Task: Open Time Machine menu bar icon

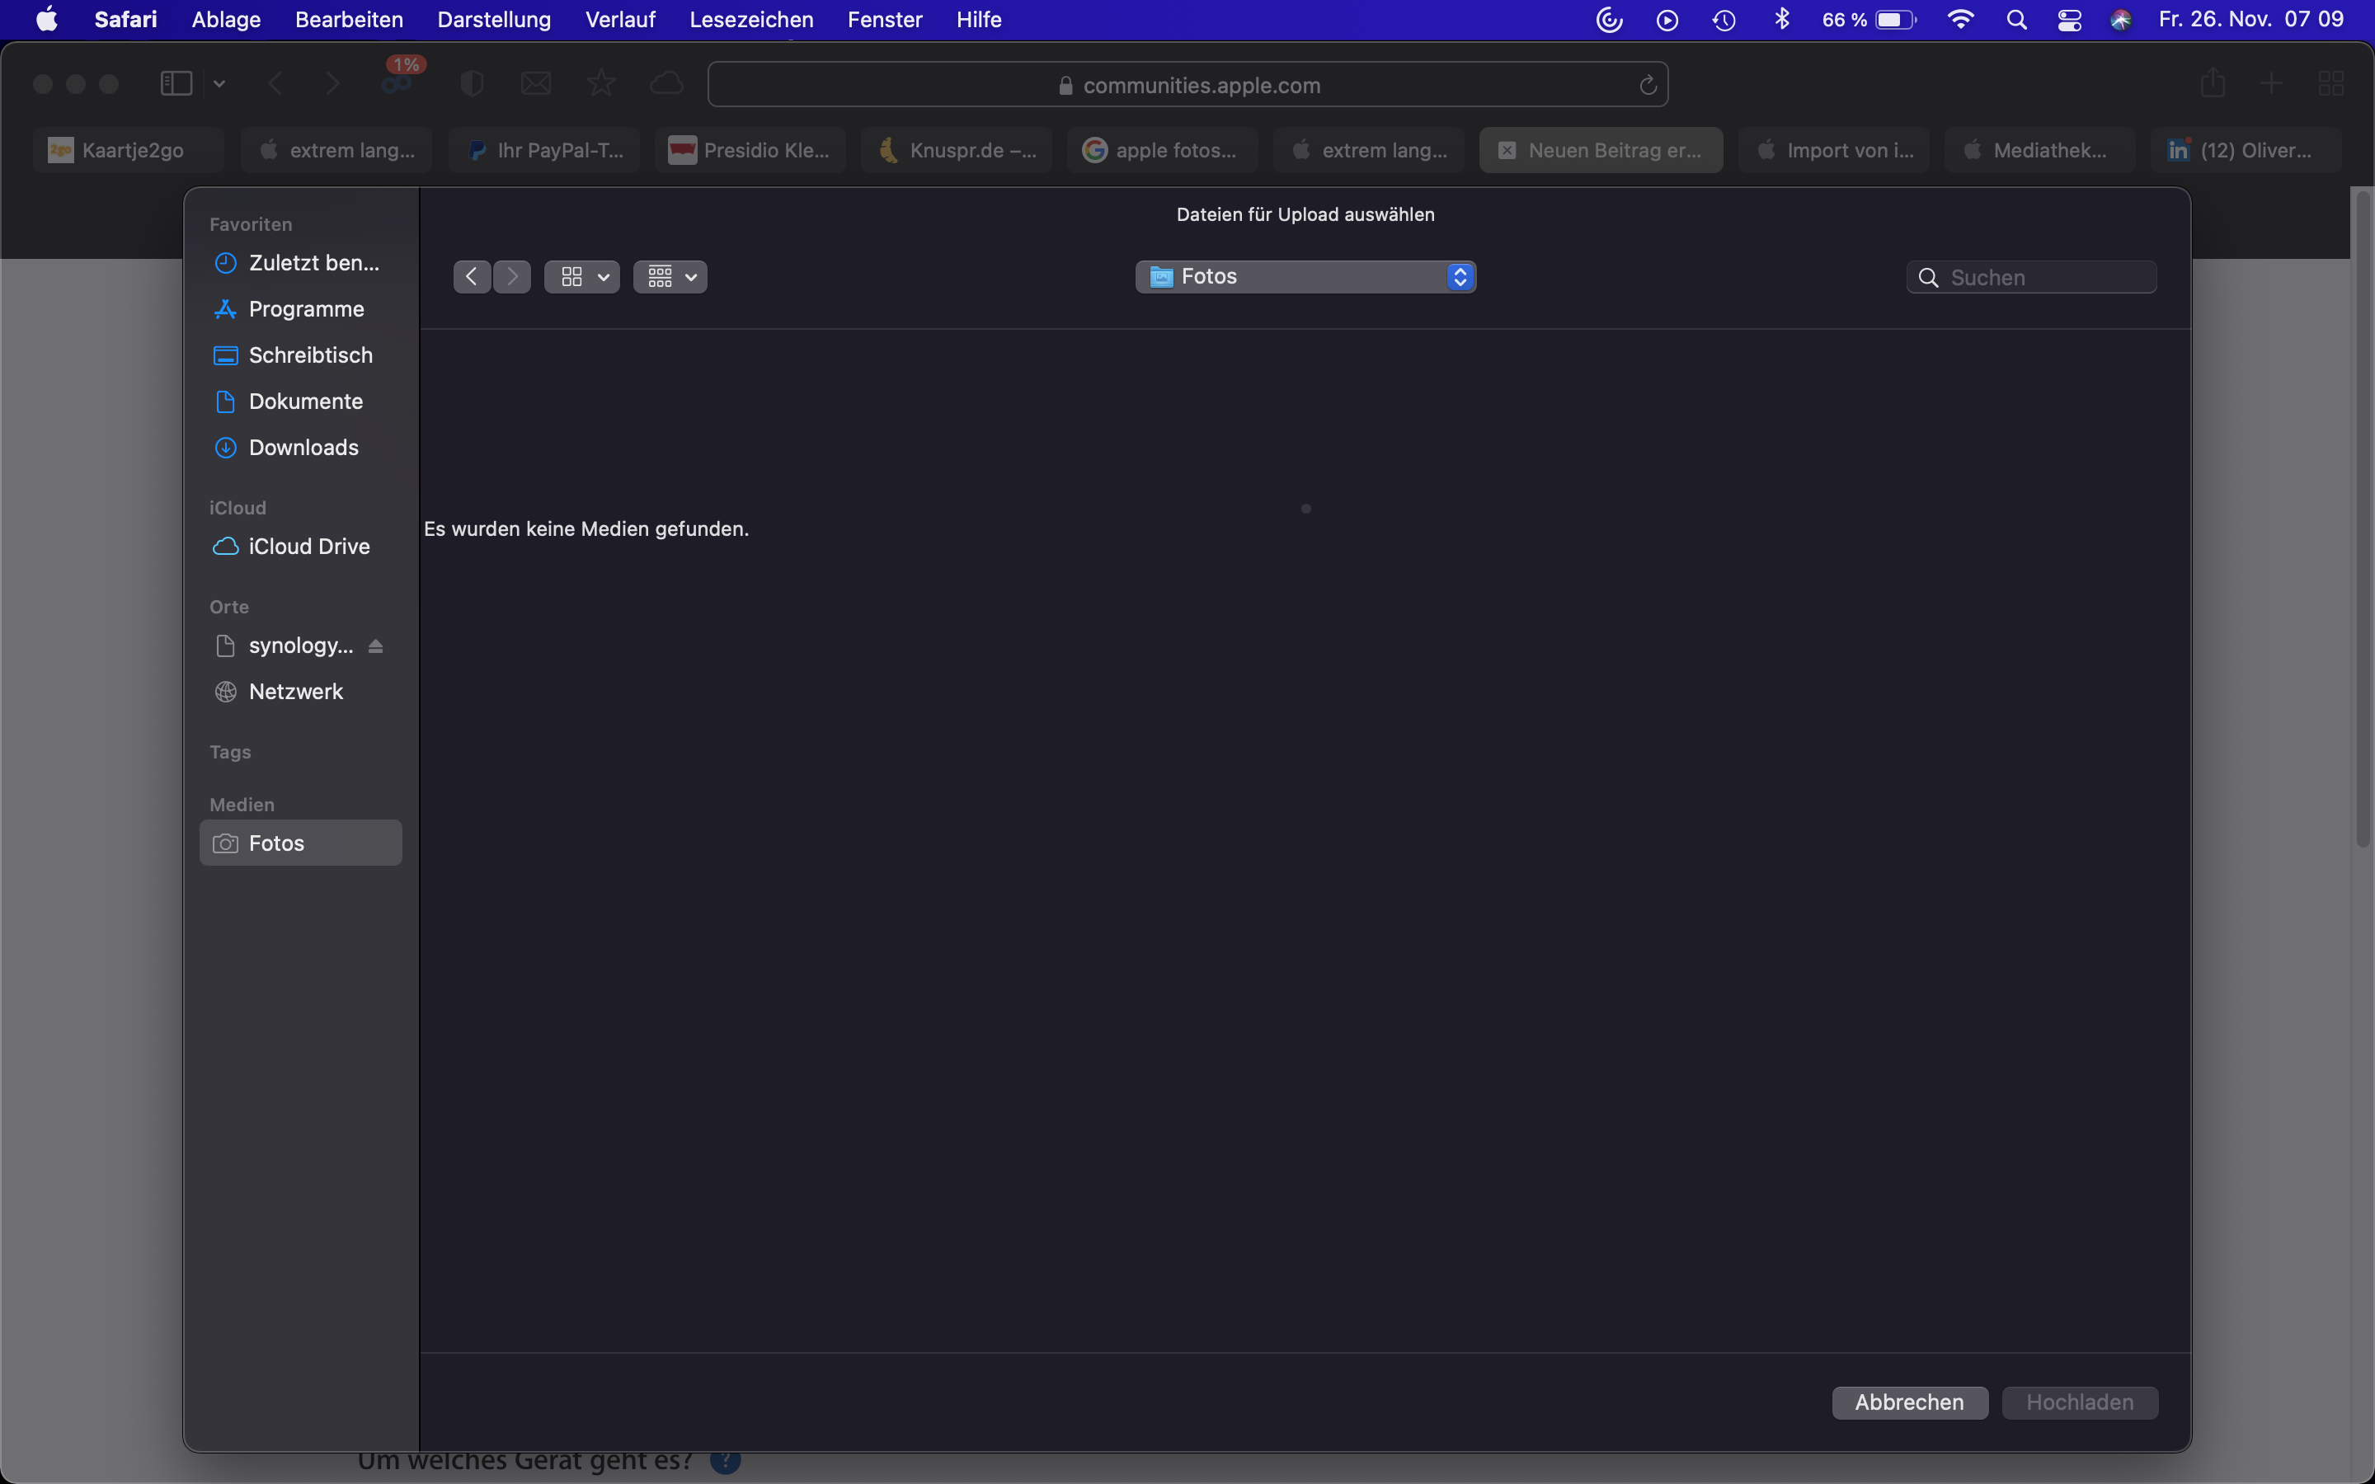Action: (x=1724, y=20)
